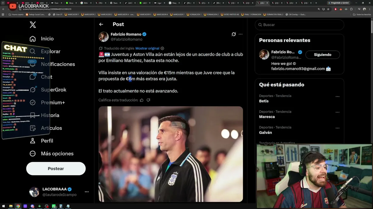
Task: Open the Emiliano Martínez post photo
Action: tap(171, 154)
